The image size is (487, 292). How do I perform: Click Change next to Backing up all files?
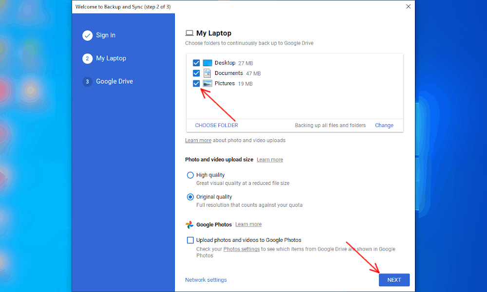click(384, 126)
